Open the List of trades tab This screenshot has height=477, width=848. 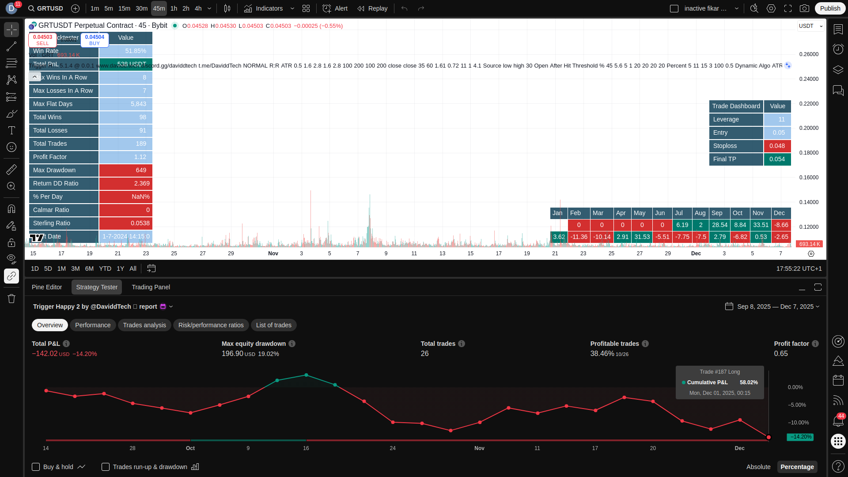coord(273,325)
